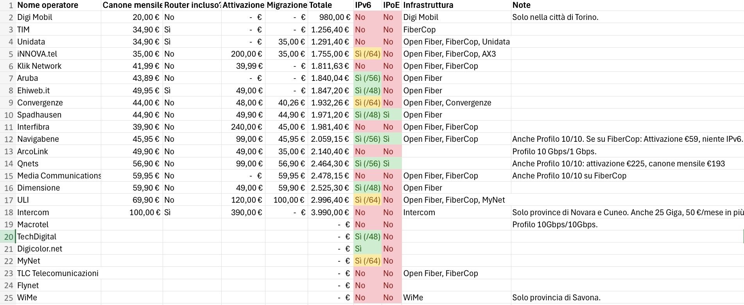The image size is (744, 305).
Task: Select the 'Canone mensile' column header cell
Action: 132,5
